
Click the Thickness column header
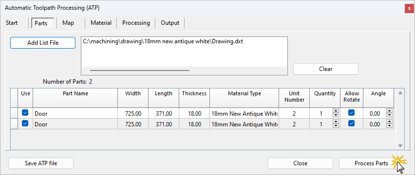click(194, 98)
